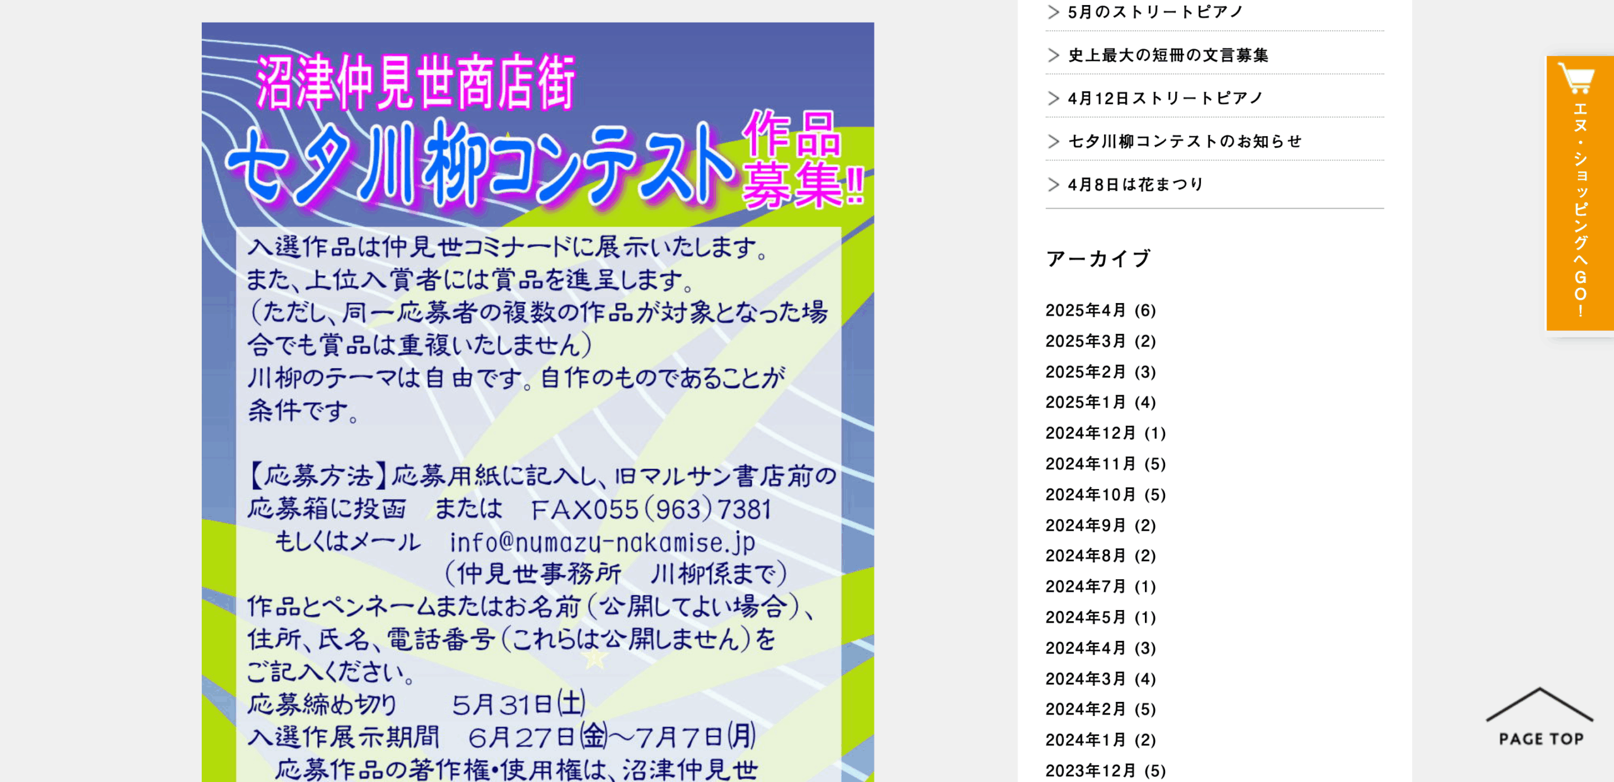
Task: Open the 4月8日は花まつり post
Action: click(1135, 185)
